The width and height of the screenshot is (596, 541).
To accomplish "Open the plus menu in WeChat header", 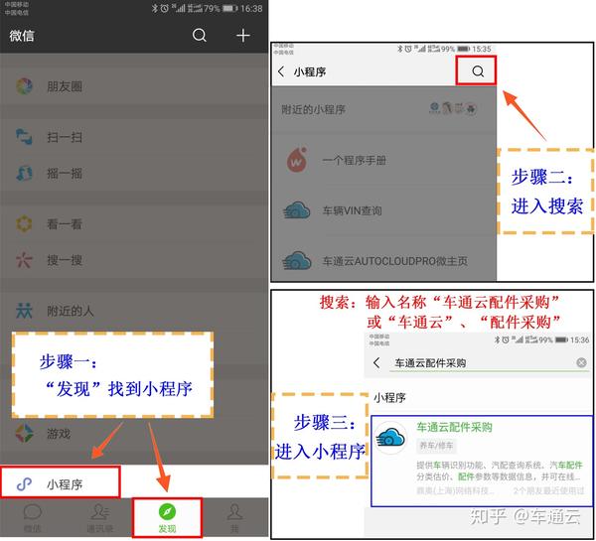I will (243, 36).
